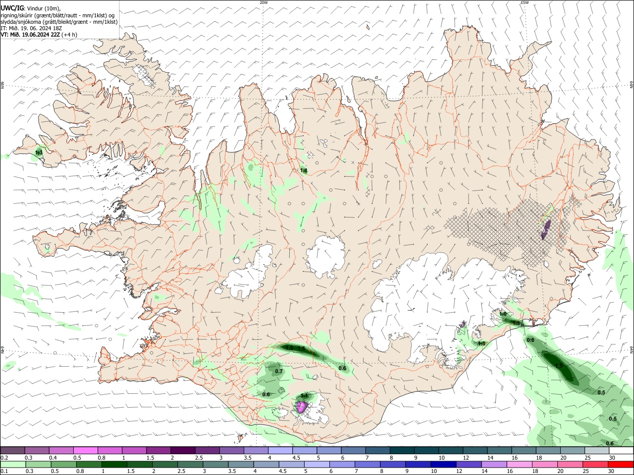Pick the upper-row legend swatch starting at 0.2

coord(12,450)
